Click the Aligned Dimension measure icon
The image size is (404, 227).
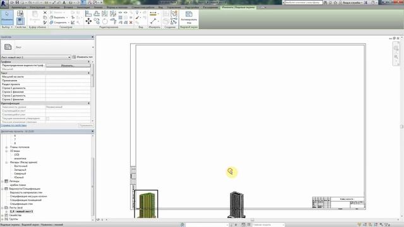point(153,14)
